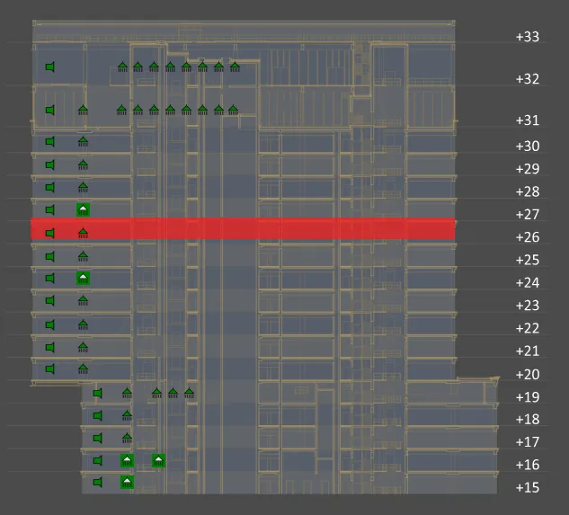Image resolution: width=569 pixels, height=515 pixels.
Task: Click the leftmost detector on floor +32
Action: (122, 67)
